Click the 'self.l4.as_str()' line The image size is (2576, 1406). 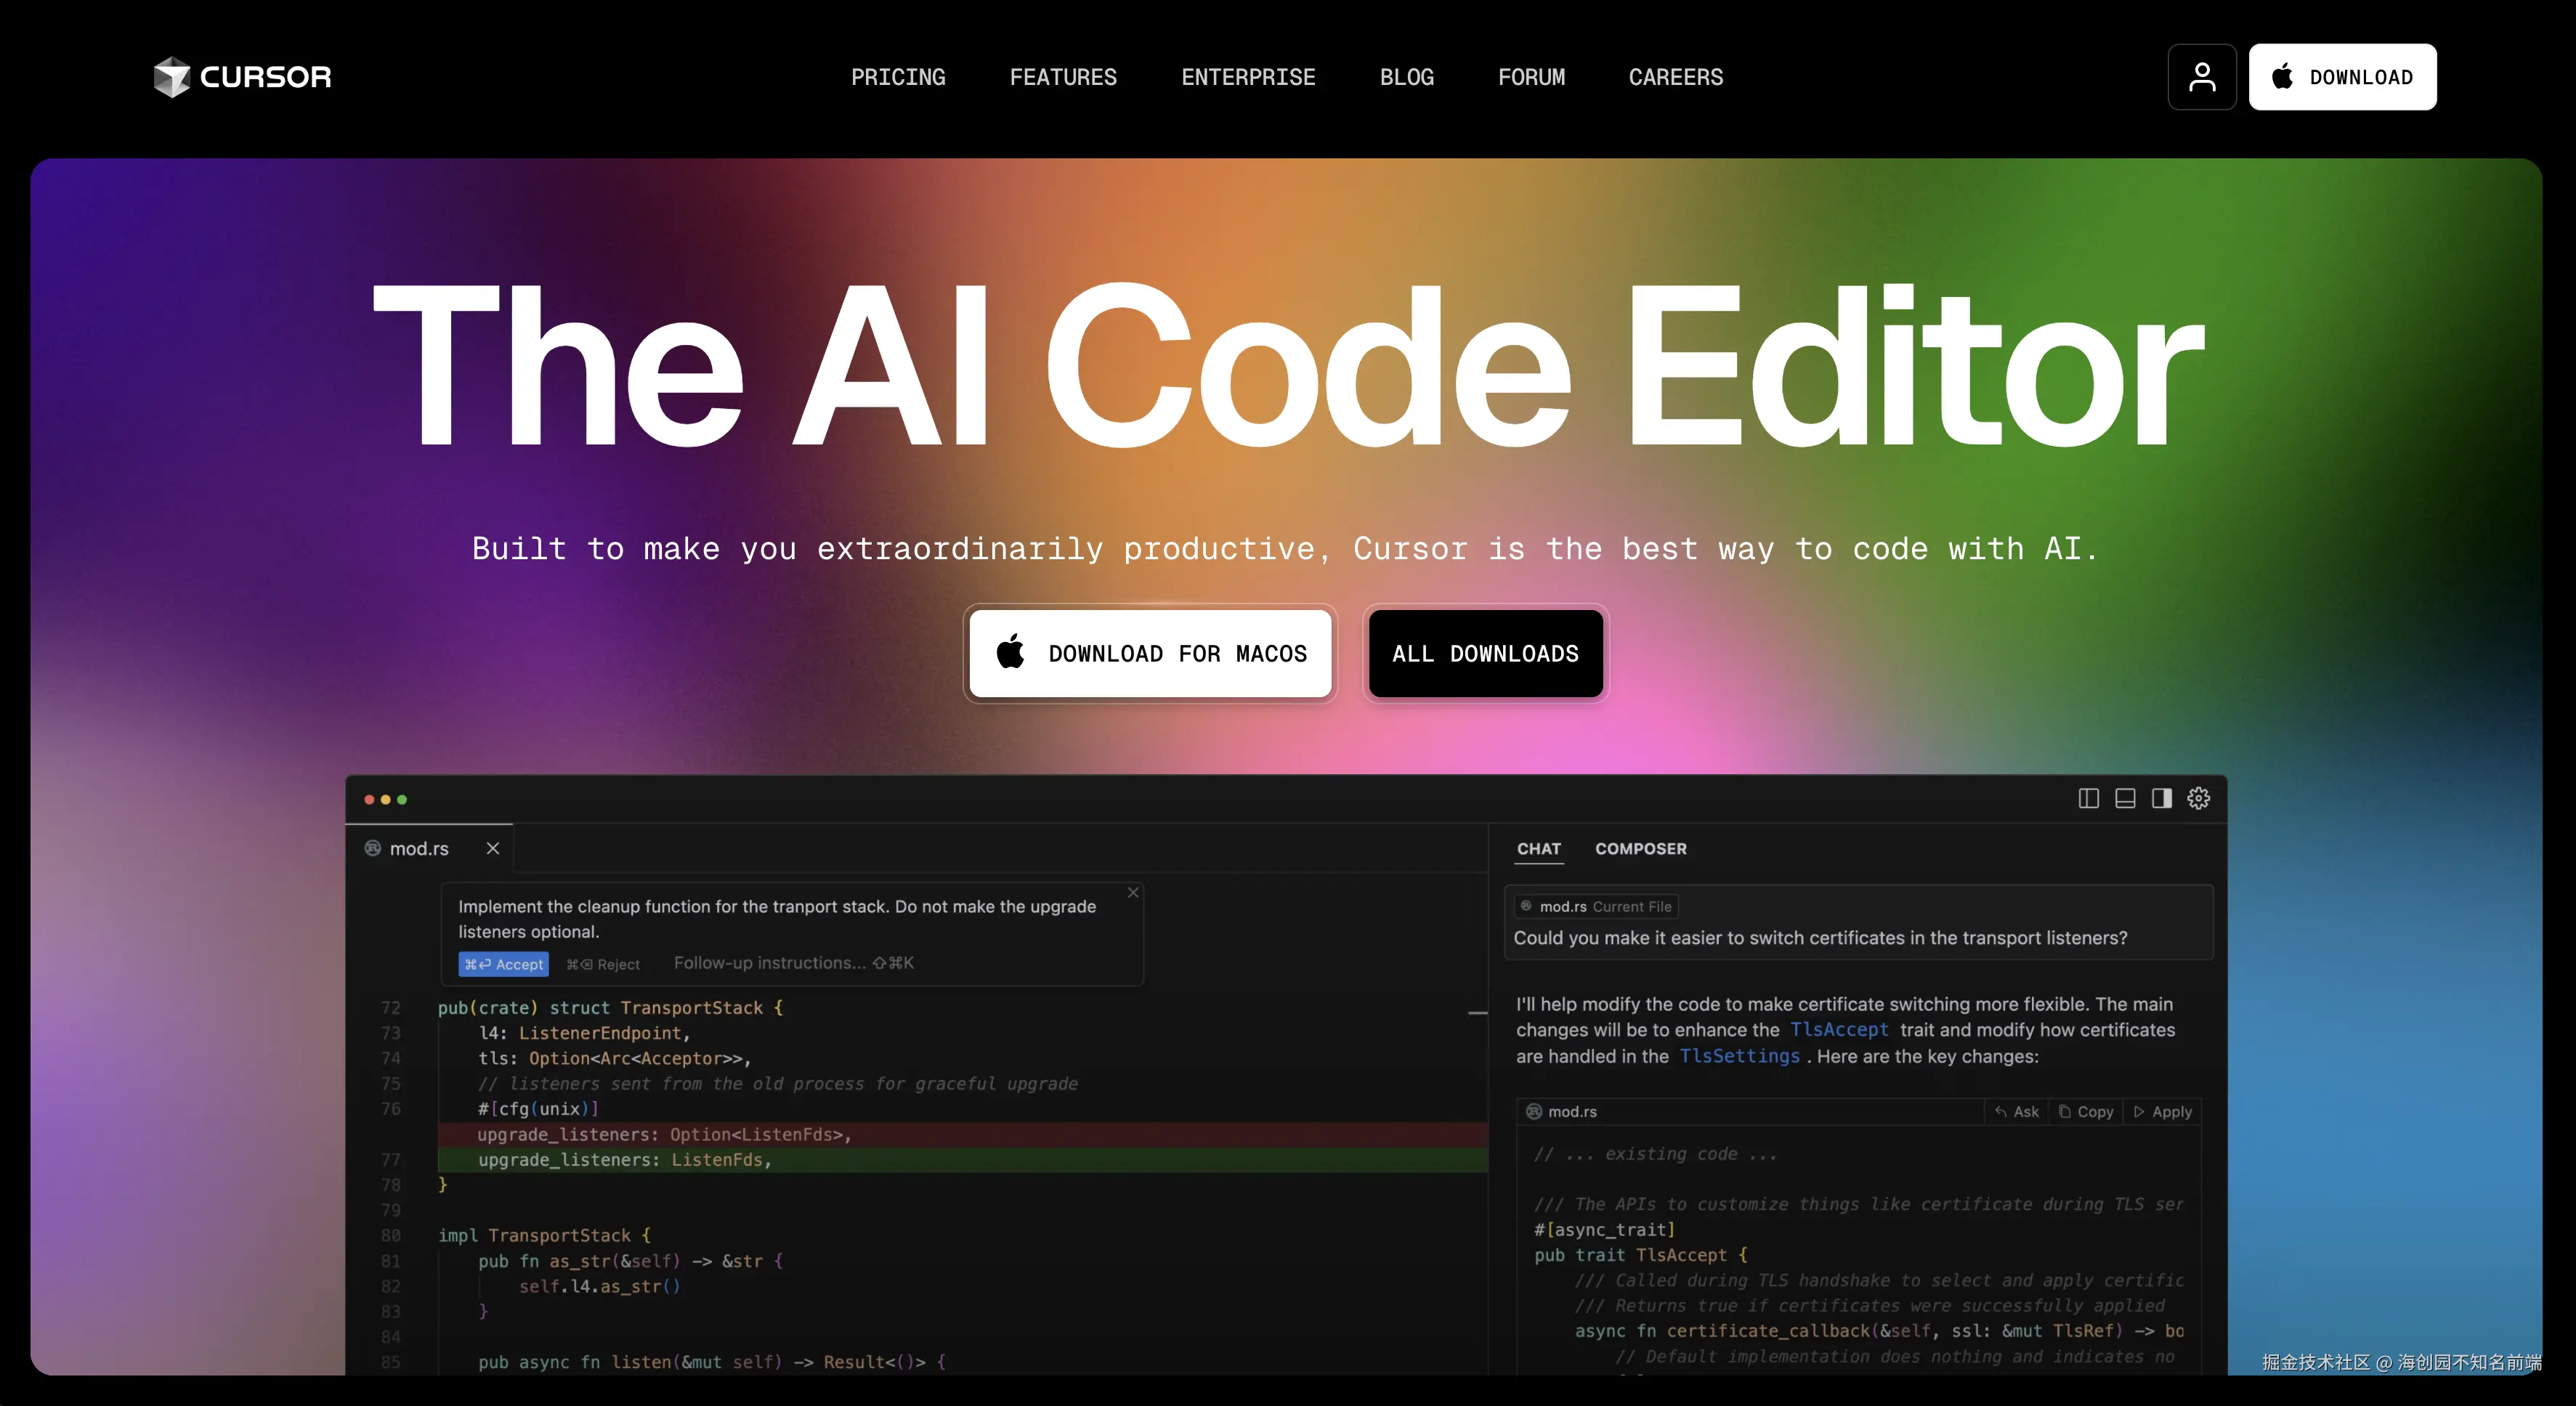point(599,1287)
